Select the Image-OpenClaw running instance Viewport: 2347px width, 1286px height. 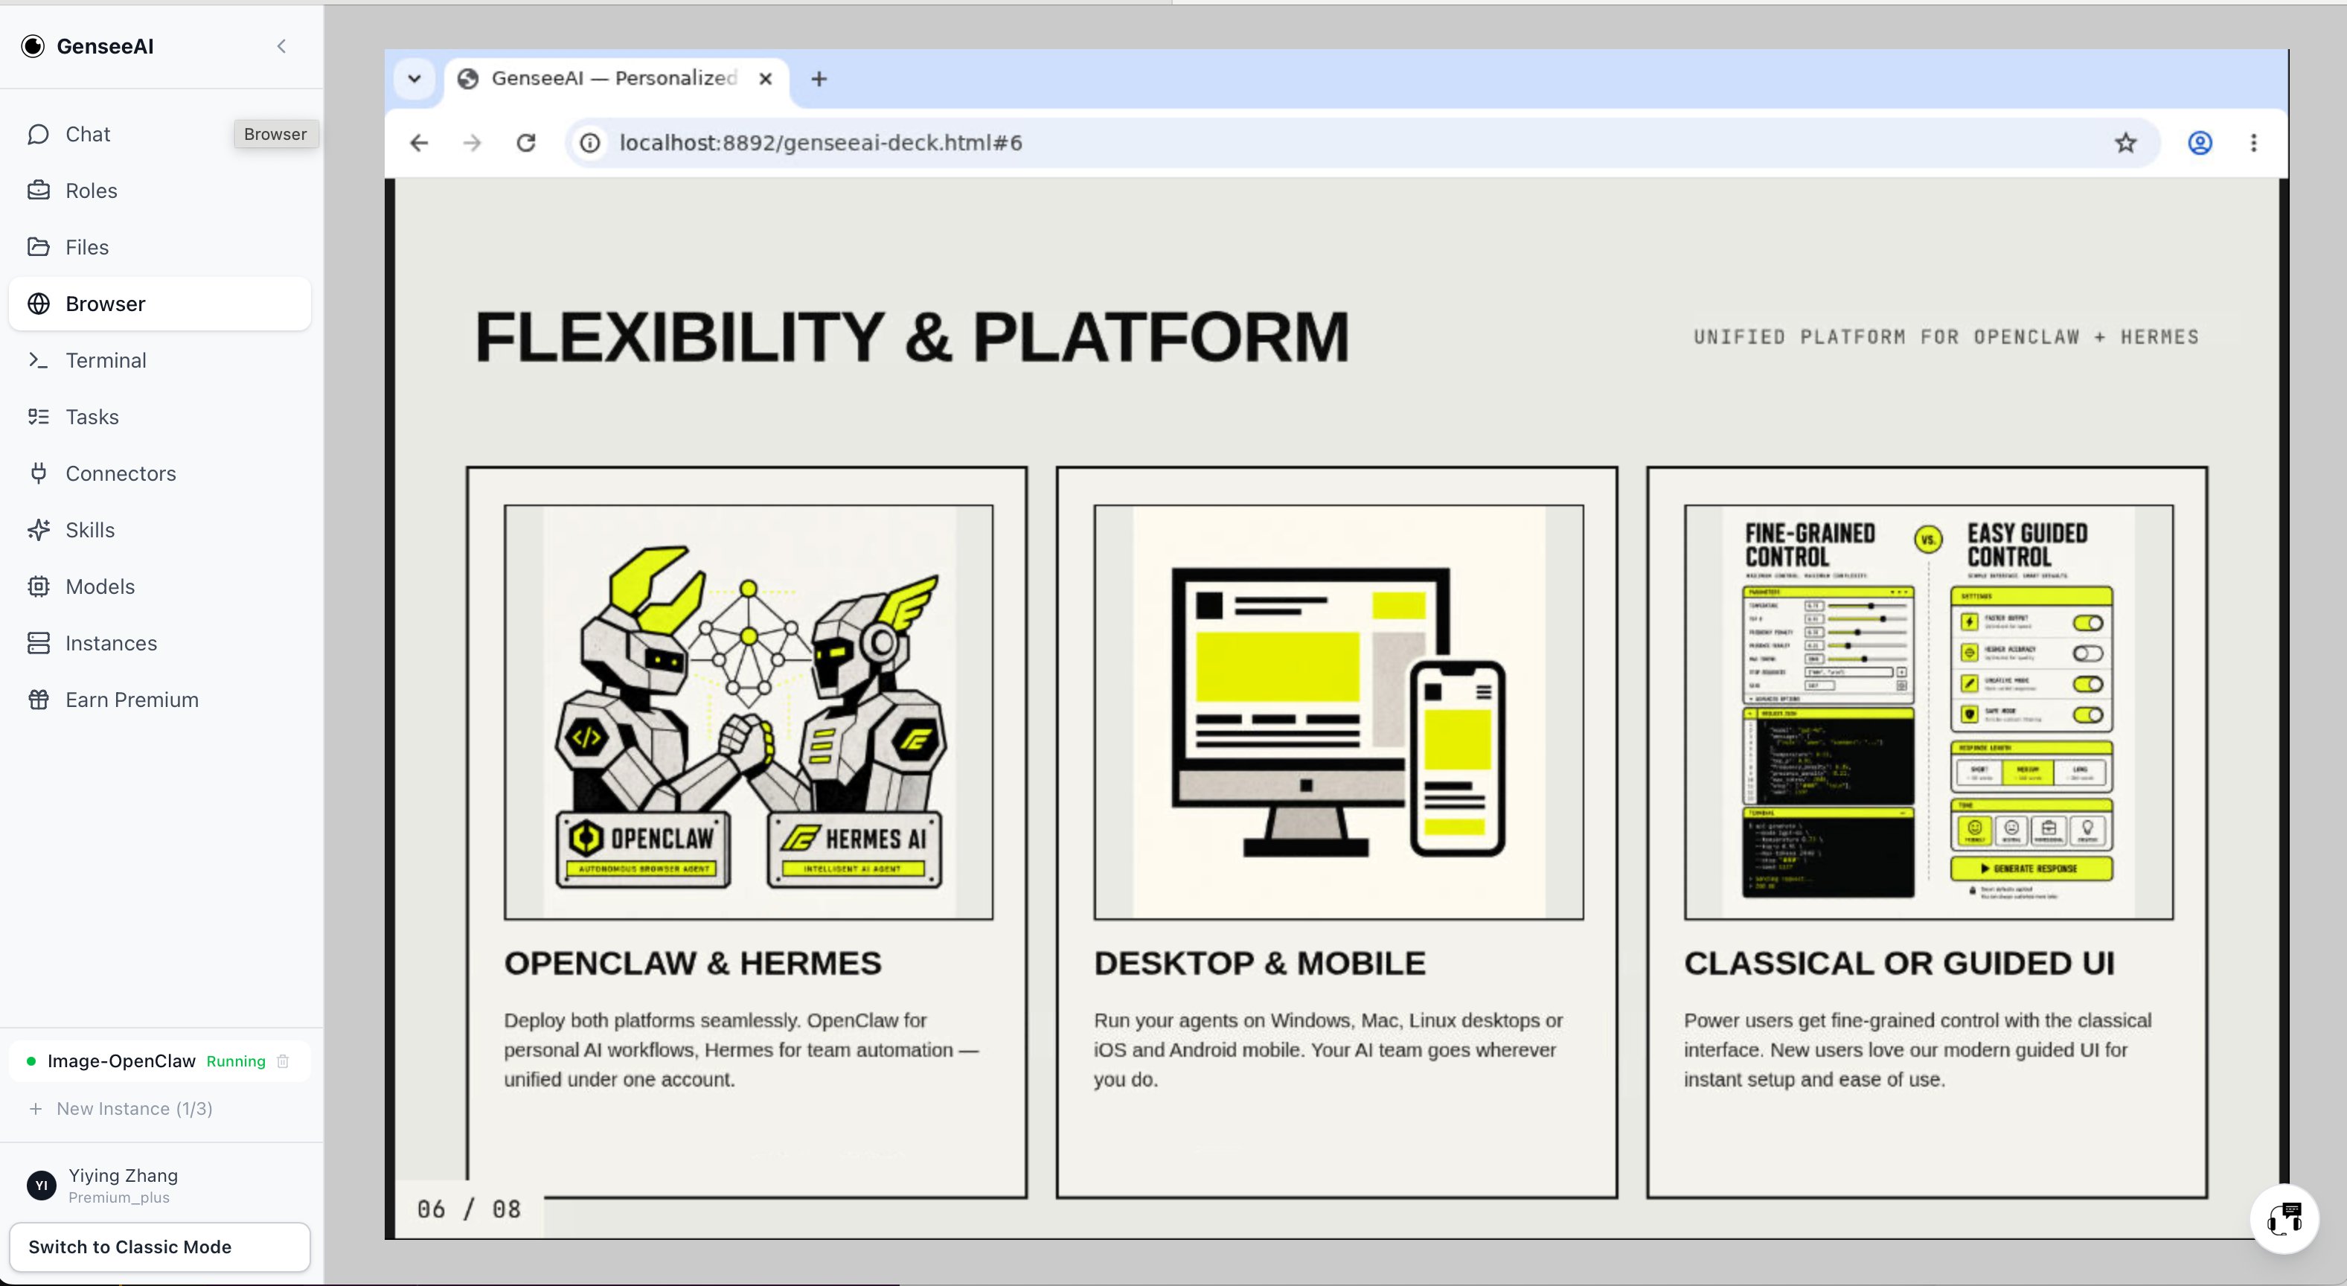(159, 1061)
